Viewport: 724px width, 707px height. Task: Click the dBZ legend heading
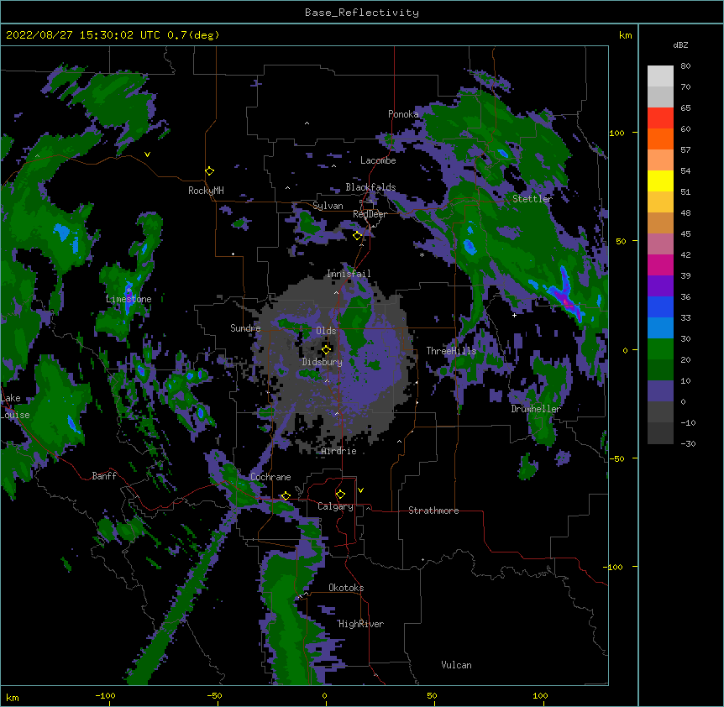coord(680,45)
